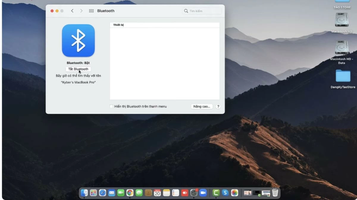Open the help question mark button

(x=218, y=106)
